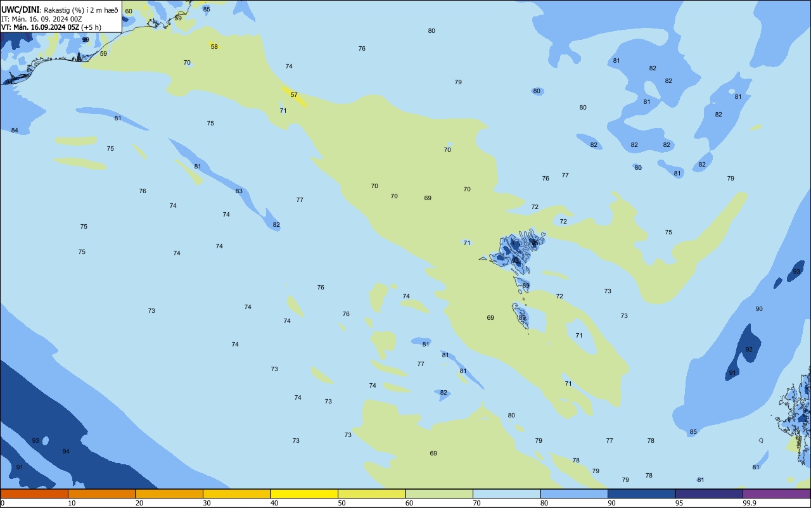811x508 pixels.
Task: Click the pale yellow 50–60 legend swatch
Action: coord(371,493)
